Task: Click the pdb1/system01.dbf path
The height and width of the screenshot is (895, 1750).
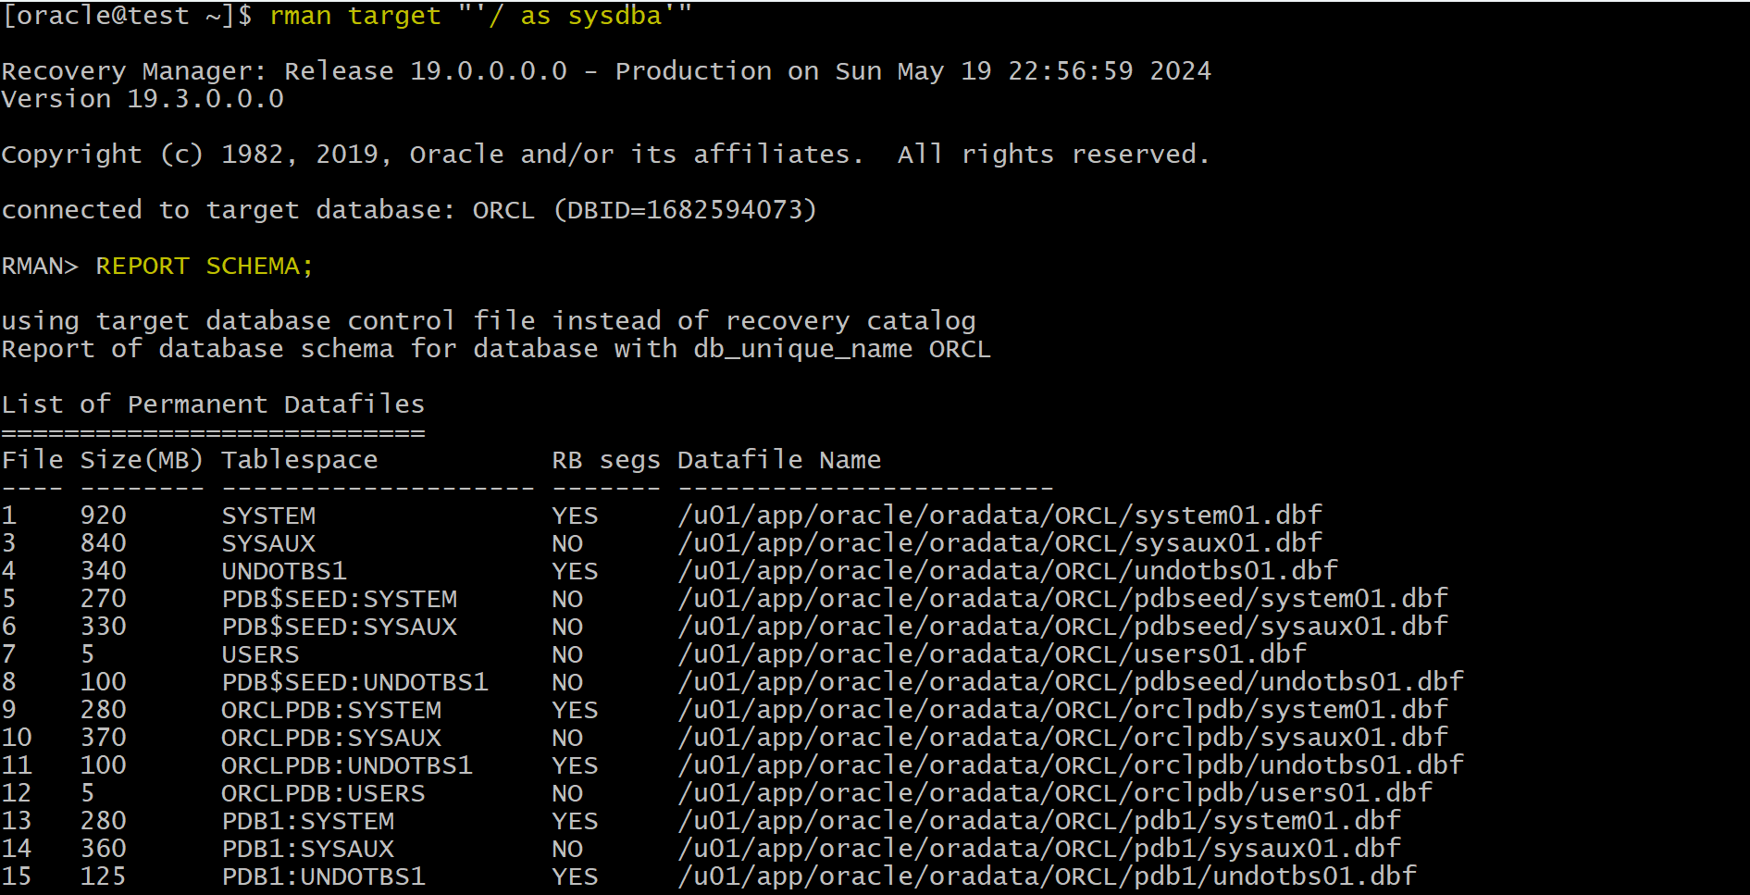Action: point(1039,821)
